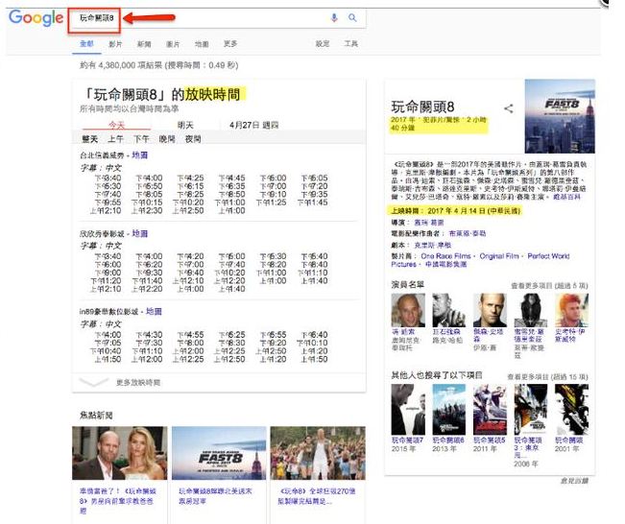Open first news headline link under 焦點新聞
625x524 pixels.
click(x=117, y=501)
